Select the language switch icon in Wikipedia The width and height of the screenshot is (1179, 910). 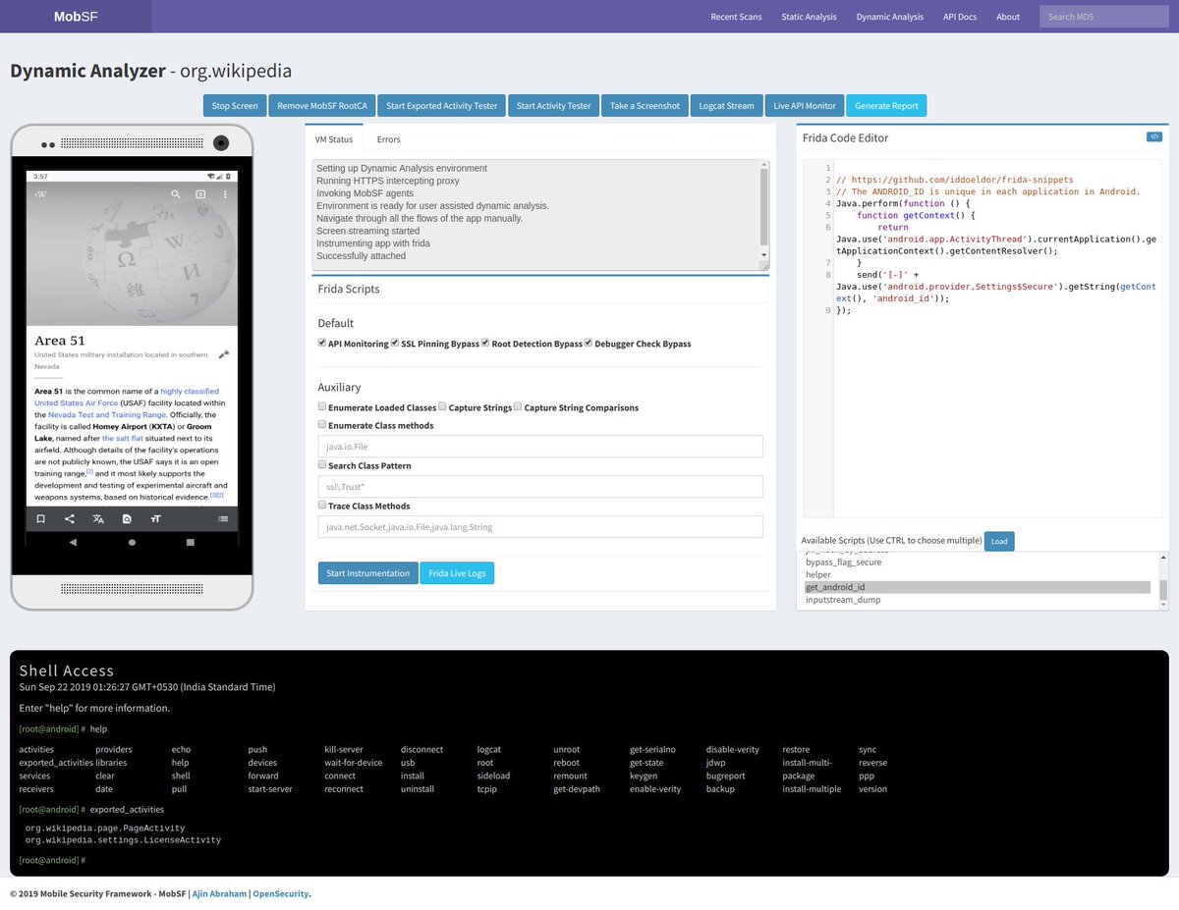(x=97, y=519)
